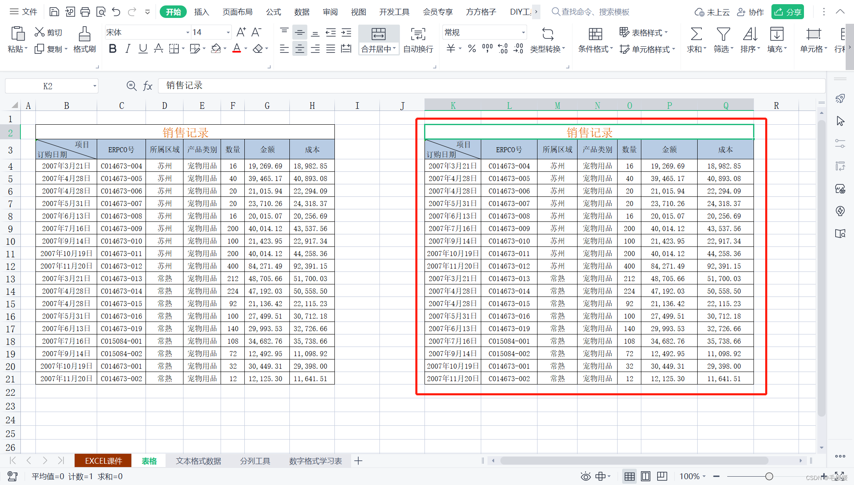854x485 pixels.
Task: Switch to the 分列工具 sheet tab
Action: coord(255,461)
